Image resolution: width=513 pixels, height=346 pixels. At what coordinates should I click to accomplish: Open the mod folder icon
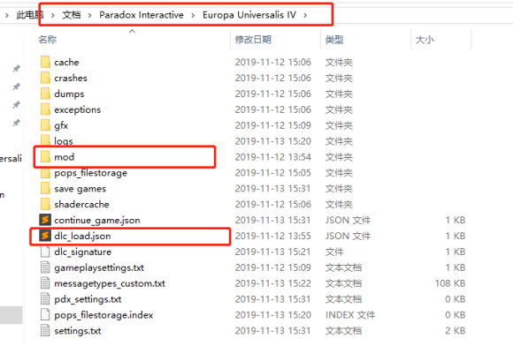pos(45,157)
